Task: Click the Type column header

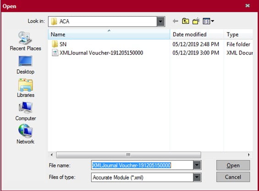Action: (238, 34)
